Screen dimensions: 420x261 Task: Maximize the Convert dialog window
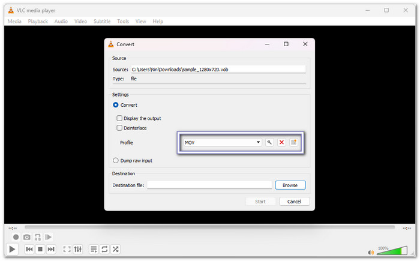coord(286,44)
